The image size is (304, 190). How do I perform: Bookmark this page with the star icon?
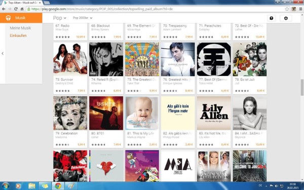[287, 9]
